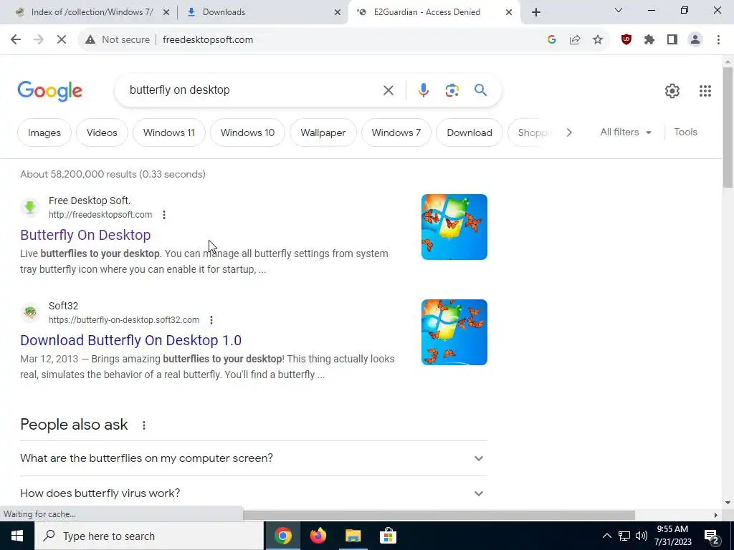
Task: Select the Windows 11 filter chip
Action: (x=169, y=132)
